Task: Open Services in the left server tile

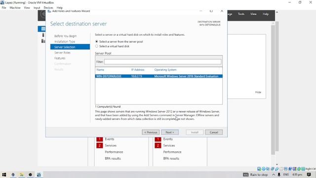Action: point(111,145)
